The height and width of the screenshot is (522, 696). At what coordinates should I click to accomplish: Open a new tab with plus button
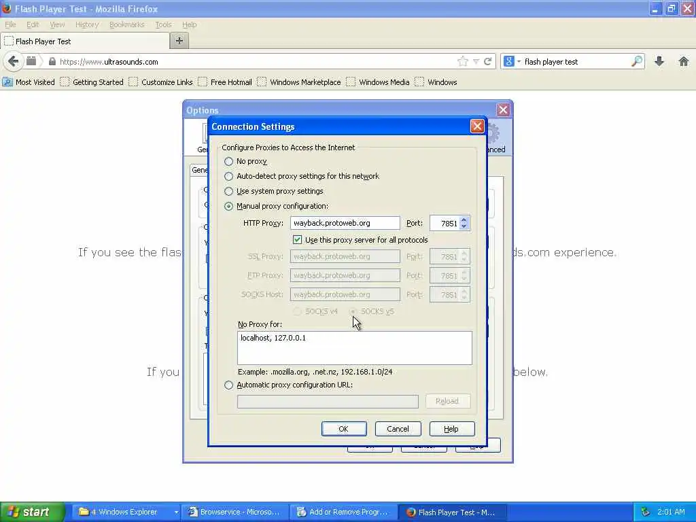pos(179,41)
